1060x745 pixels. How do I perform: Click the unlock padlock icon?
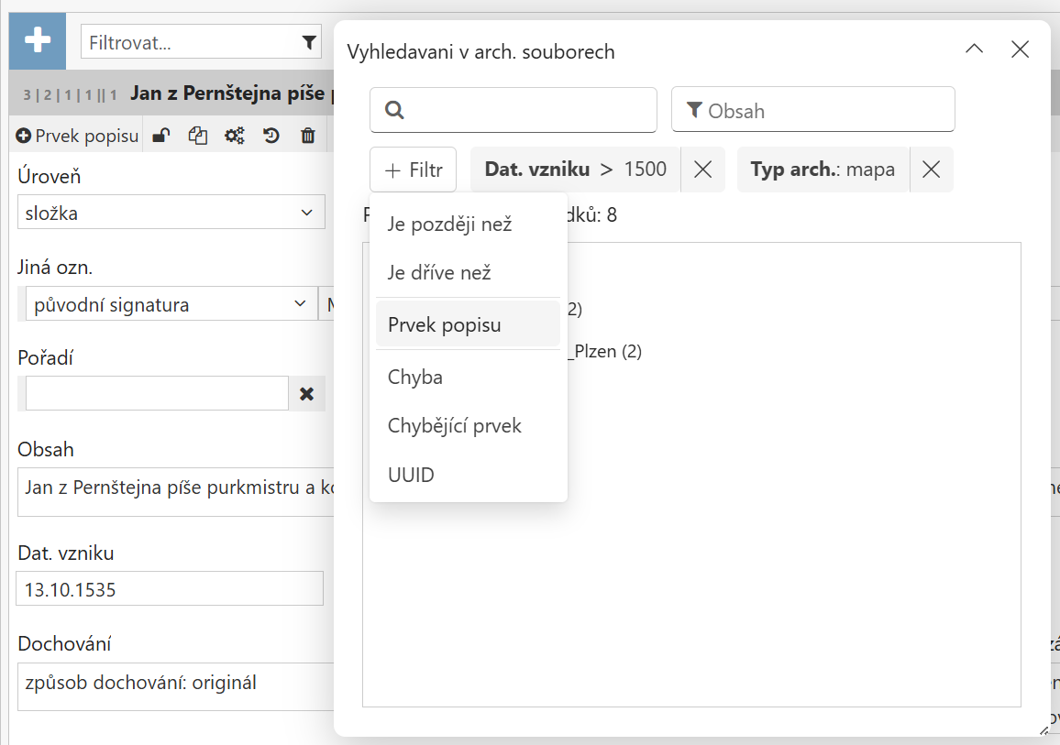160,137
